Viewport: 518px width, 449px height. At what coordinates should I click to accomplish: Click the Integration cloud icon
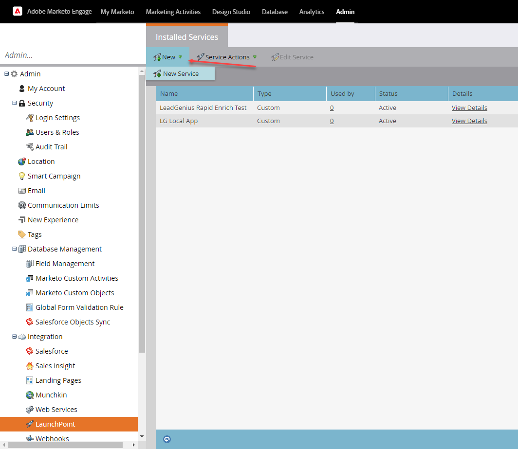tap(22, 337)
